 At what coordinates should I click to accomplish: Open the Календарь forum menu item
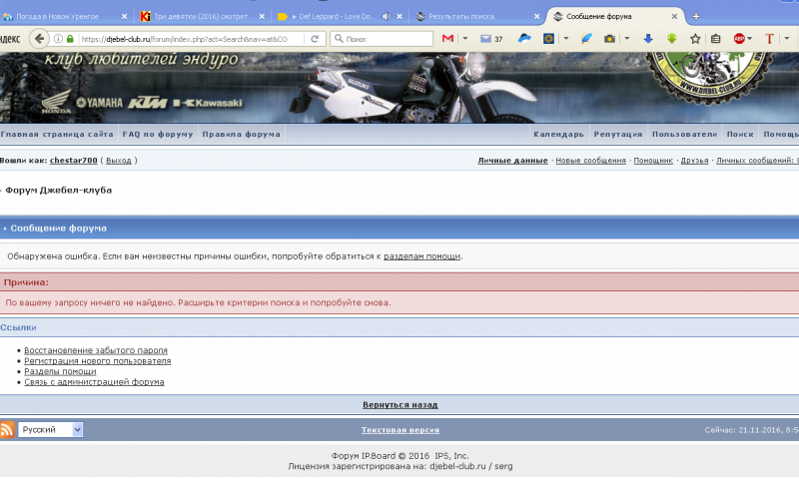(558, 134)
